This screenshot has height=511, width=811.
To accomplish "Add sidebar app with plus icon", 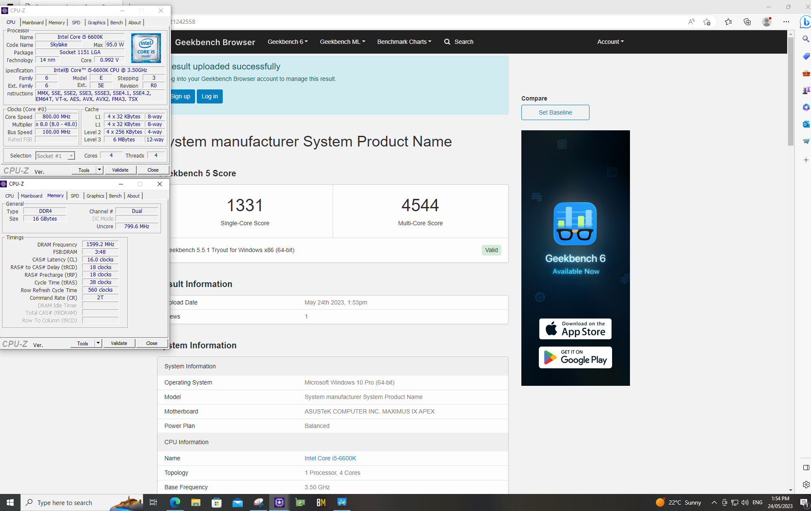I will pos(806,160).
